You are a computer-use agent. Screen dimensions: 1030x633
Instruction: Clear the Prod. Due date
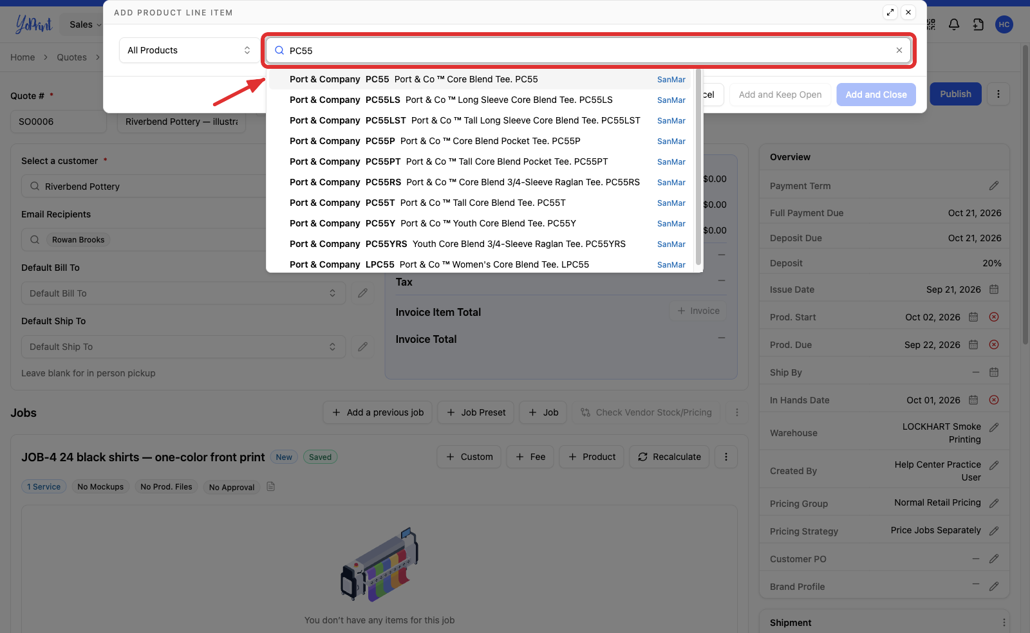(994, 345)
